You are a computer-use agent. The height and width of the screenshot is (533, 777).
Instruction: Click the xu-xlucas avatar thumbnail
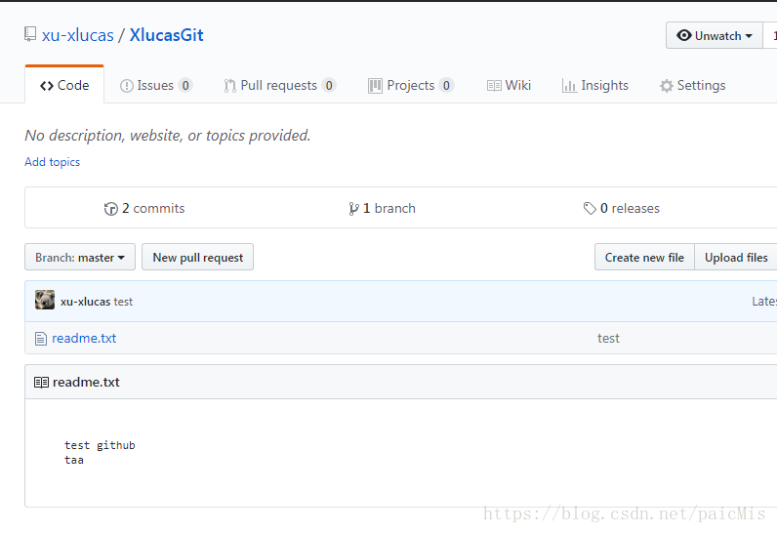click(45, 301)
